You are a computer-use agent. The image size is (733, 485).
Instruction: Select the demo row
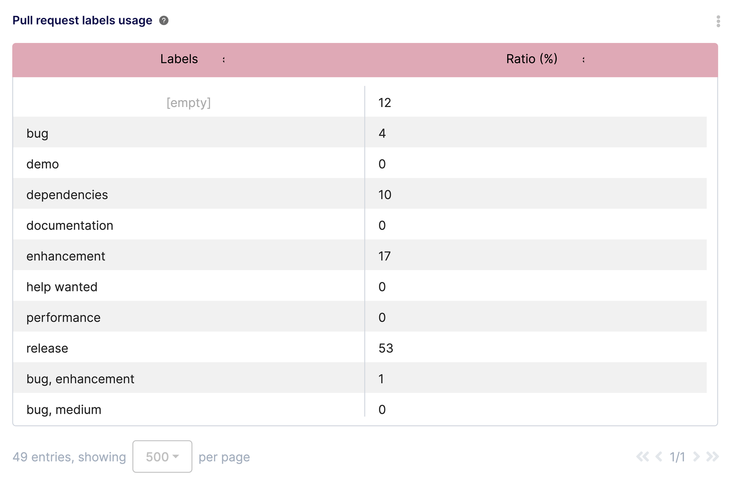[x=183, y=164]
